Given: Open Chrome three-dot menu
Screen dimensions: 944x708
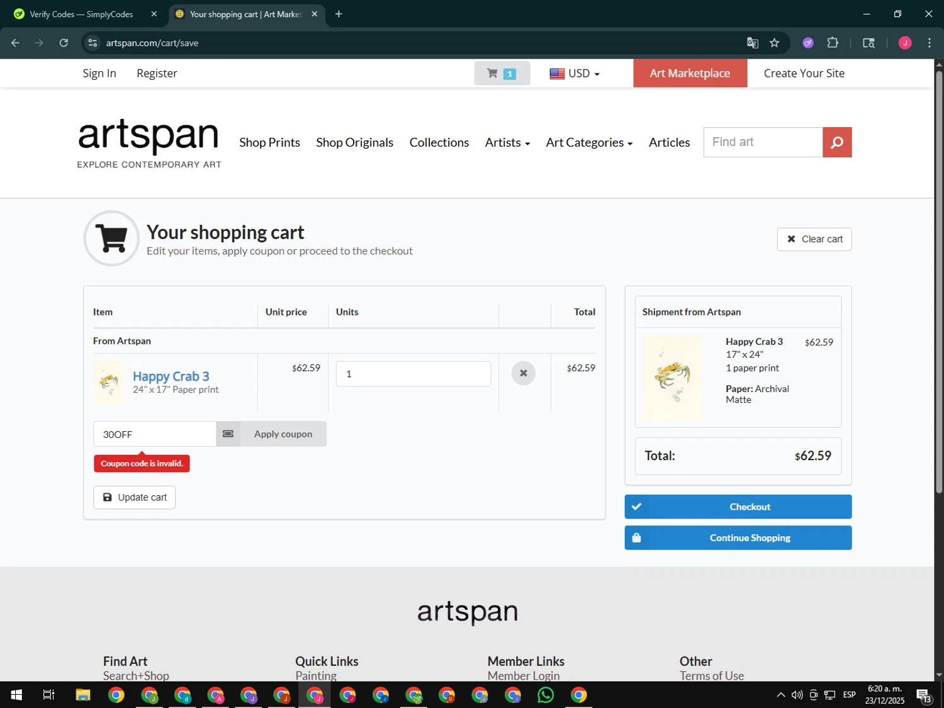Looking at the screenshot, I should [929, 43].
